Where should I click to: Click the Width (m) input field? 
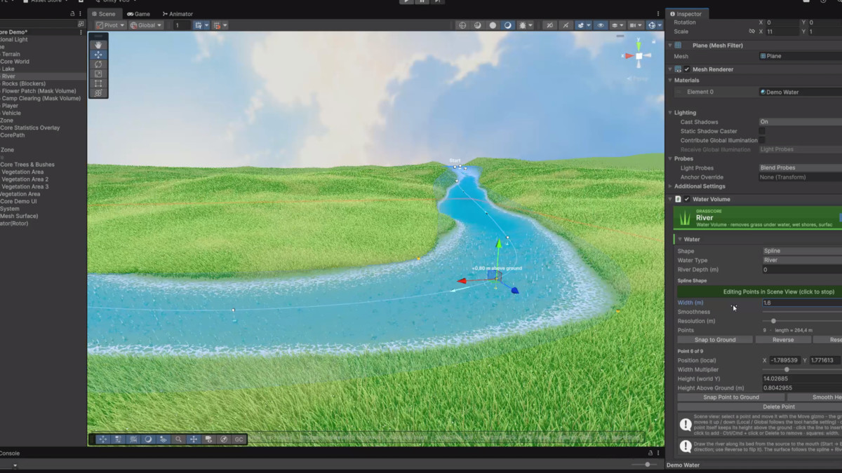click(802, 303)
